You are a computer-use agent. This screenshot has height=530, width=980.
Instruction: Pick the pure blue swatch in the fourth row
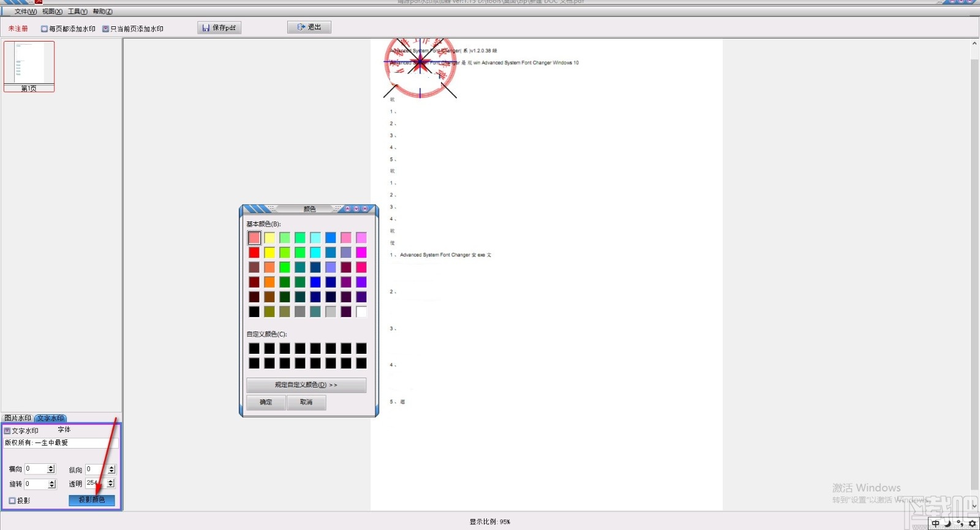[315, 282]
